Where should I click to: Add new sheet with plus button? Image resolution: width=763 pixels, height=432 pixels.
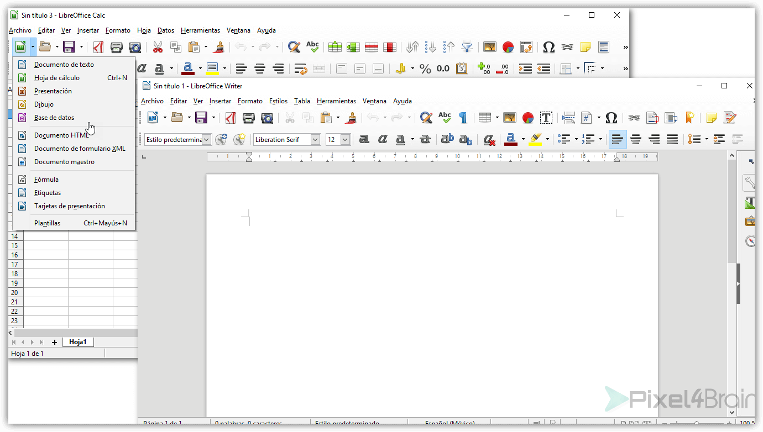(54, 343)
